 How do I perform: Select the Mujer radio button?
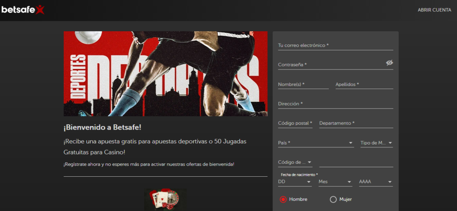pyautogui.click(x=333, y=199)
